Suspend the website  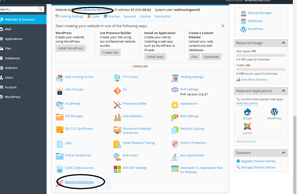click(x=130, y=16)
